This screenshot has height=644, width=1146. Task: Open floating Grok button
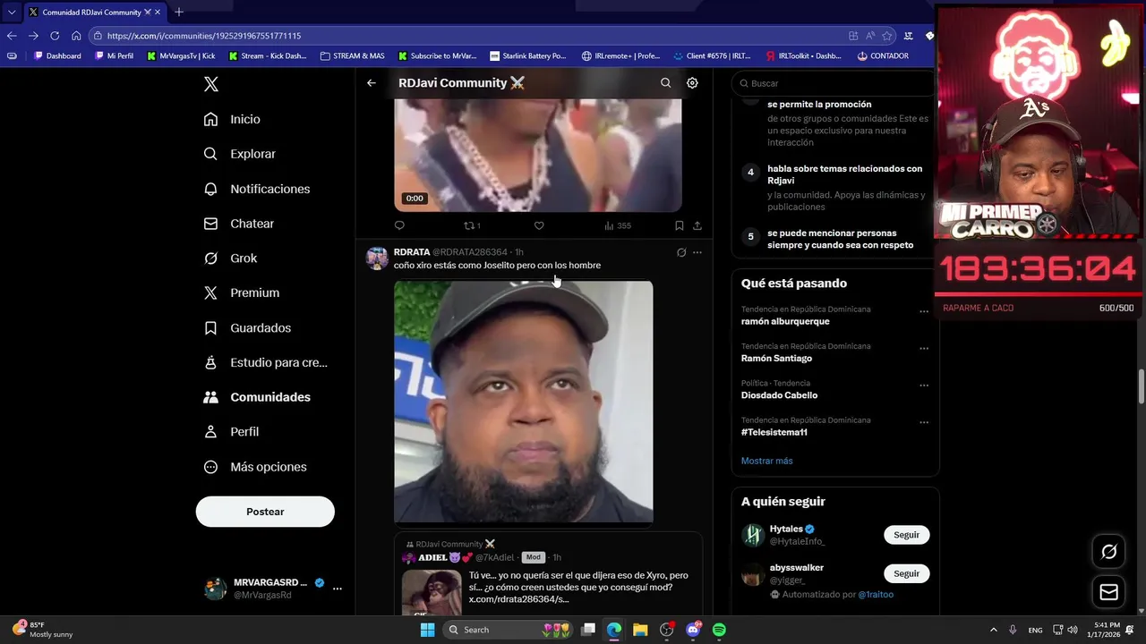[x=1108, y=552]
